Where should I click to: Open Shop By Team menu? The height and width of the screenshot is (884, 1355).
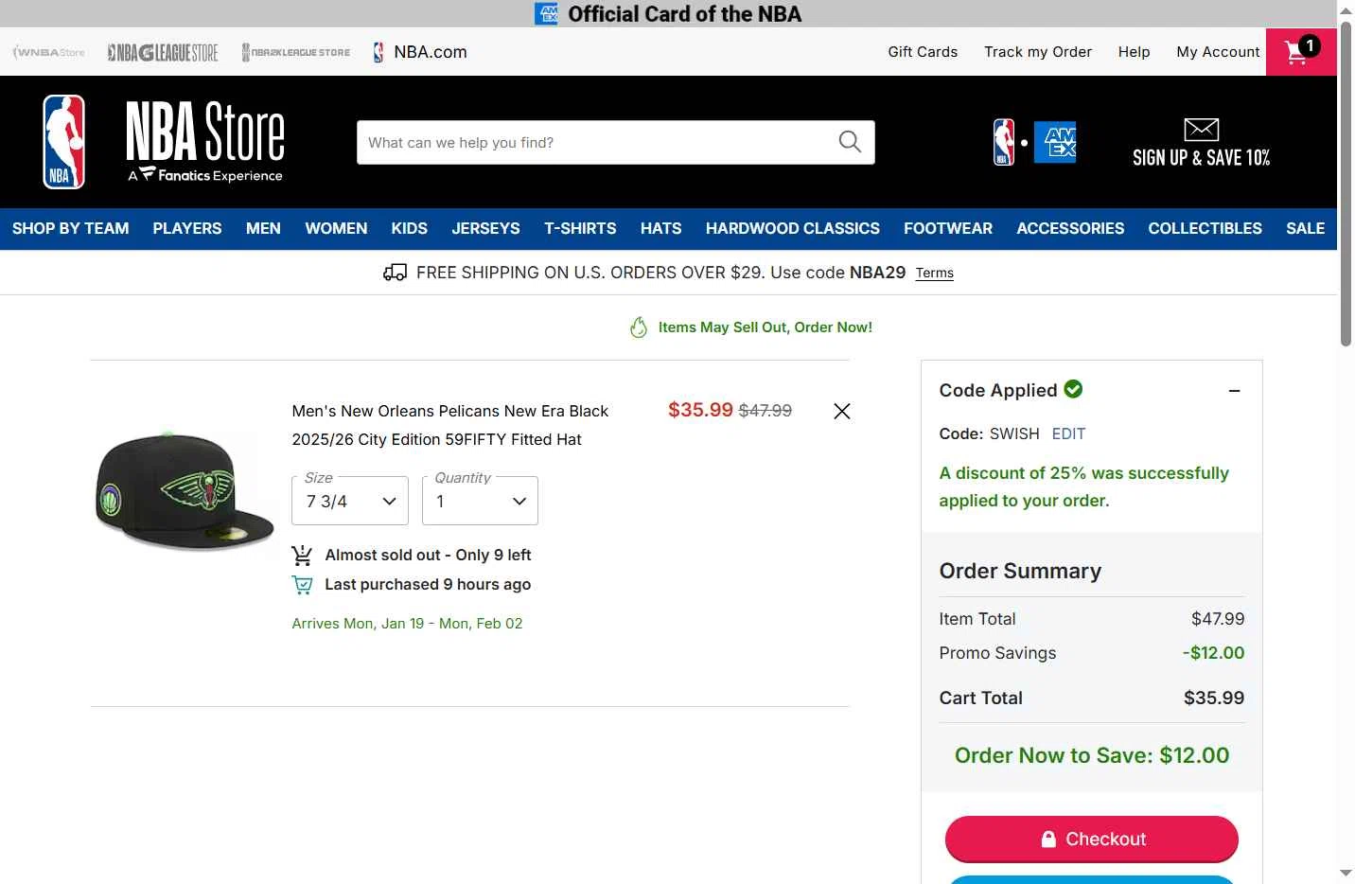pyautogui.click(x=70, y=228)
